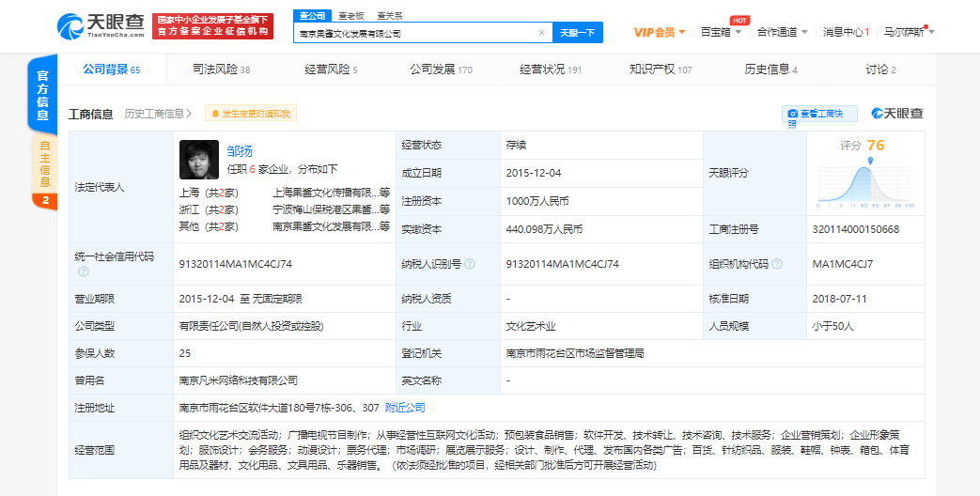
Task: Open legal representative 邹扬 link
Action: pos(240,150)
